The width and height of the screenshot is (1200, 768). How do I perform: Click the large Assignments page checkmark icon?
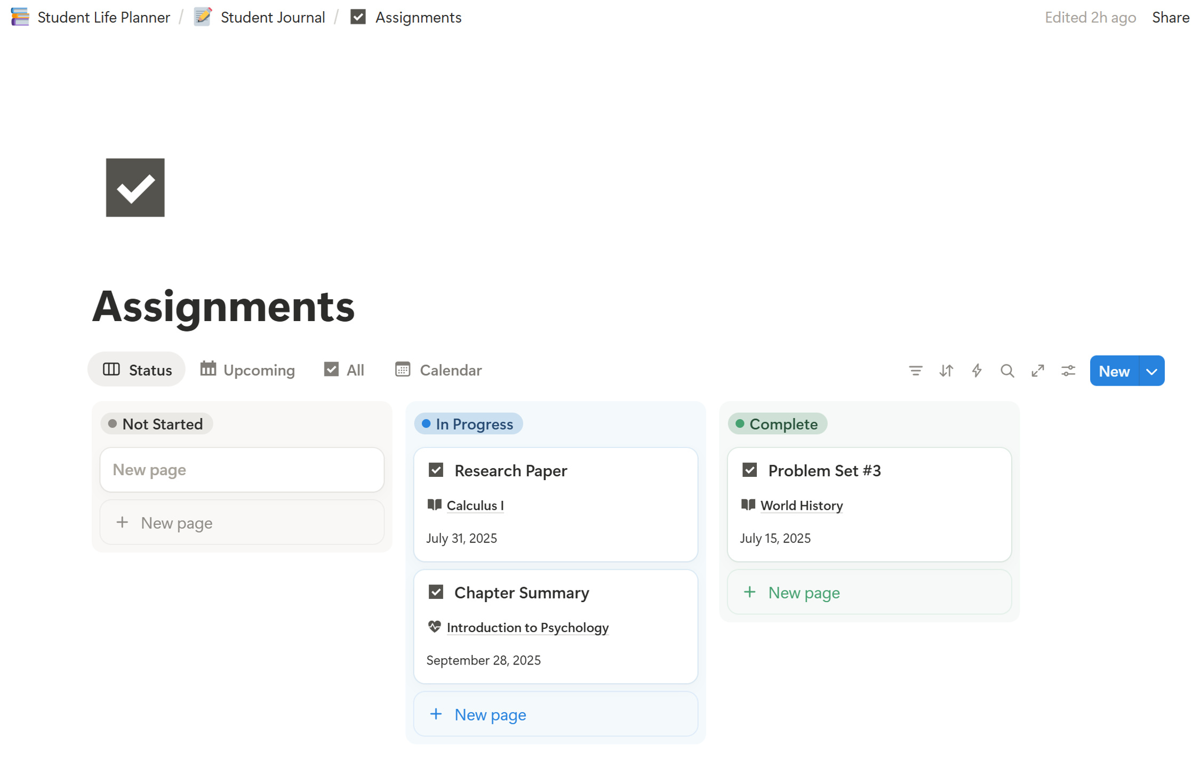pyautogui.click(x=135, y=187)
